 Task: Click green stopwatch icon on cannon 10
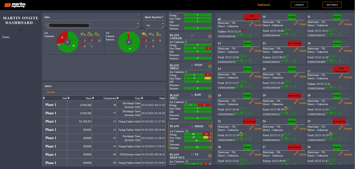[286, 30]
